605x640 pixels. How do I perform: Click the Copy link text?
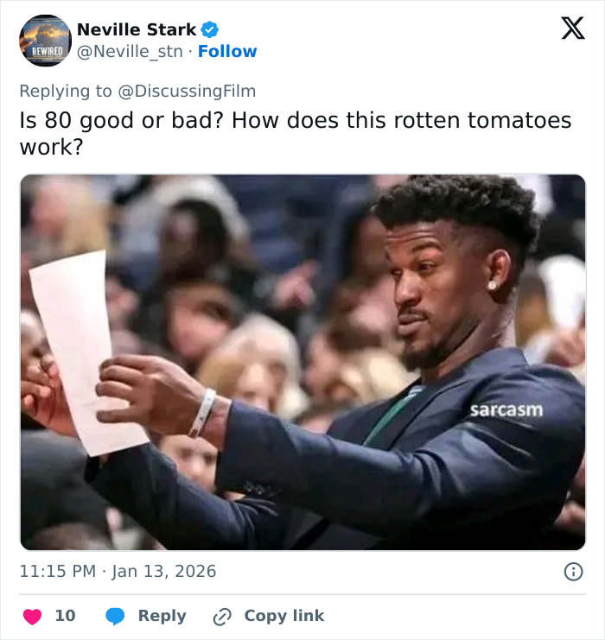[283, 616]
